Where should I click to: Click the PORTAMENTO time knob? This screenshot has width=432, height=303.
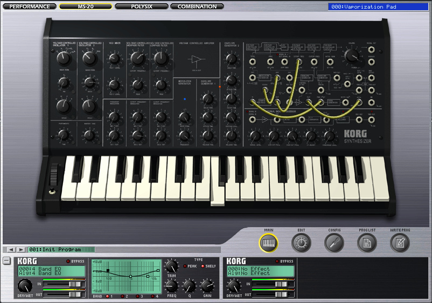point(64,135)
